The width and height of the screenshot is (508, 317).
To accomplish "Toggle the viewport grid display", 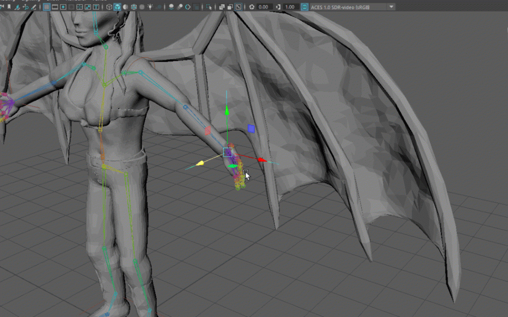I will point(47,7).
